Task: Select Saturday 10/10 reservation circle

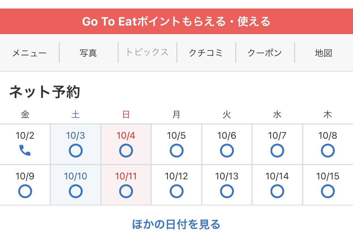Action: pos(76,191)
